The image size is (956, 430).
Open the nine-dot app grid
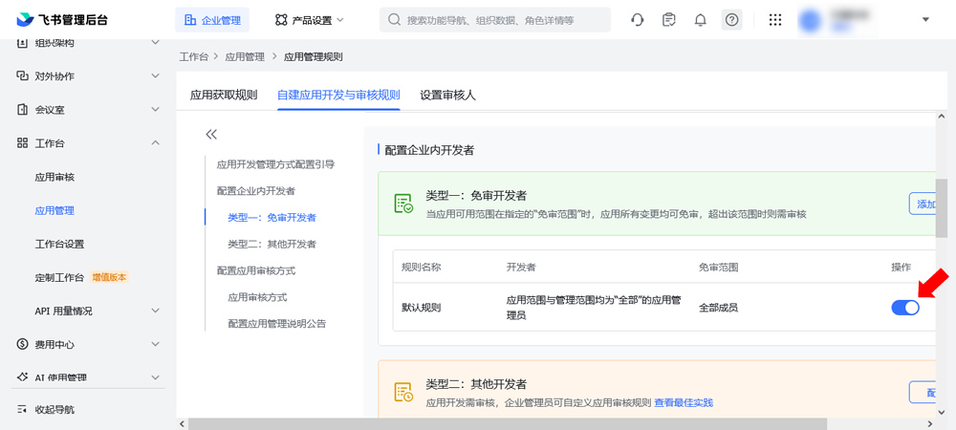pos(775,19)
